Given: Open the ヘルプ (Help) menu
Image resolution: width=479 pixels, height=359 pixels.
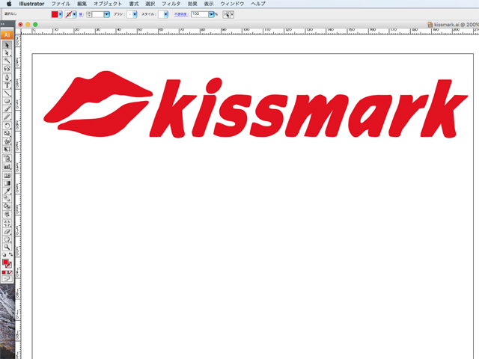Looking at the screenshot, I should tap(258, 4).
